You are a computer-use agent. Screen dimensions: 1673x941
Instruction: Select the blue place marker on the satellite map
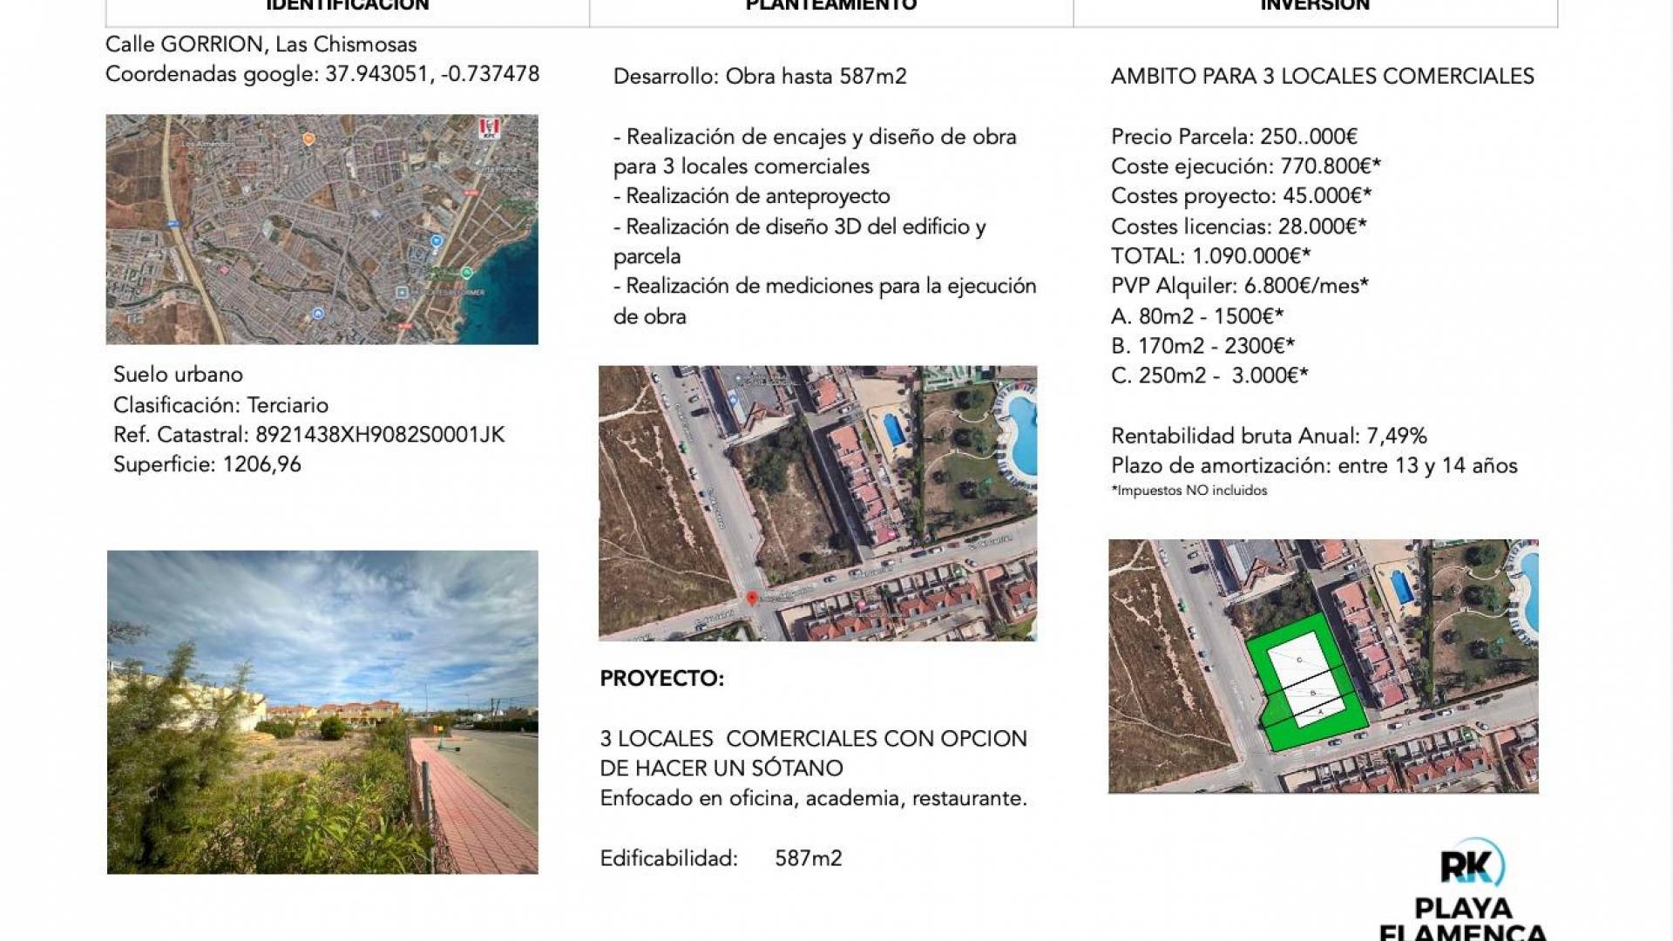[437, 241]
